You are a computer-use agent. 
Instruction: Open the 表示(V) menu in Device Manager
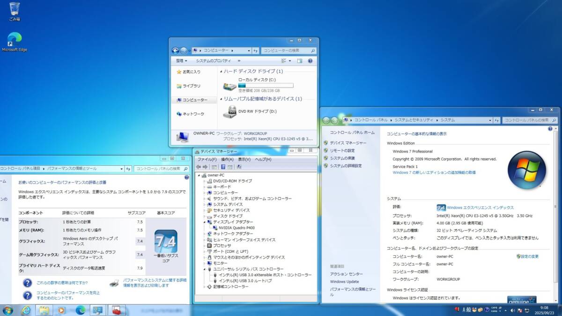click(x=244, y=159)
